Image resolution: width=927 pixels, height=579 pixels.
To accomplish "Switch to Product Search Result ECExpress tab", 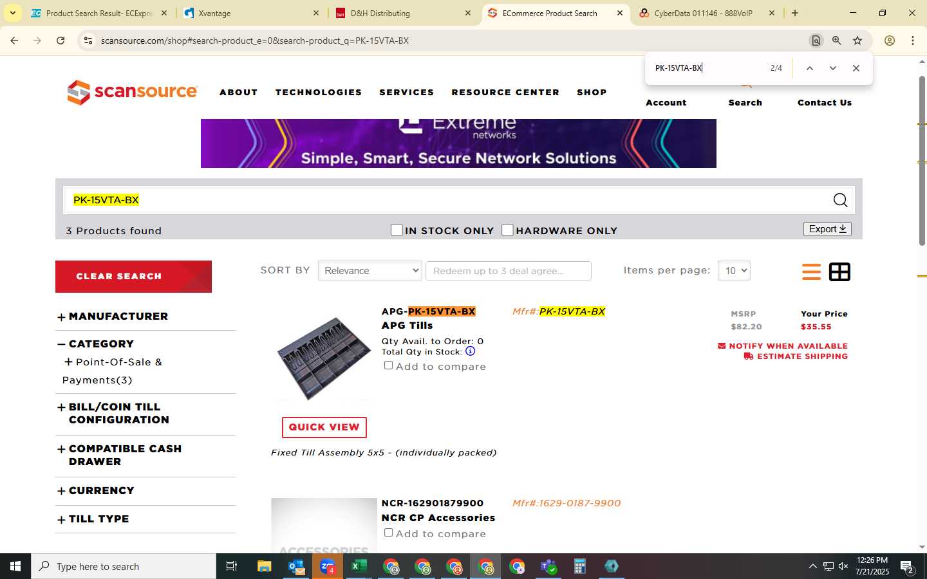I will click(98, 13).
